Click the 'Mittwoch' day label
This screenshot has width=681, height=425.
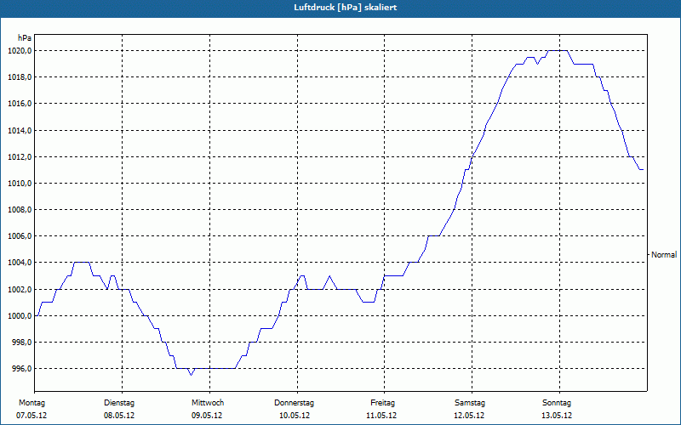[208, 403]
